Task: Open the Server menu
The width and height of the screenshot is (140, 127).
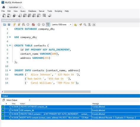Action: point(42,11)
